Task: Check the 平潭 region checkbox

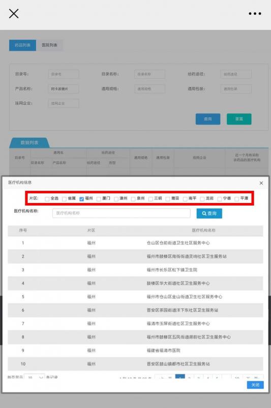Action: (x=236, y=199)
